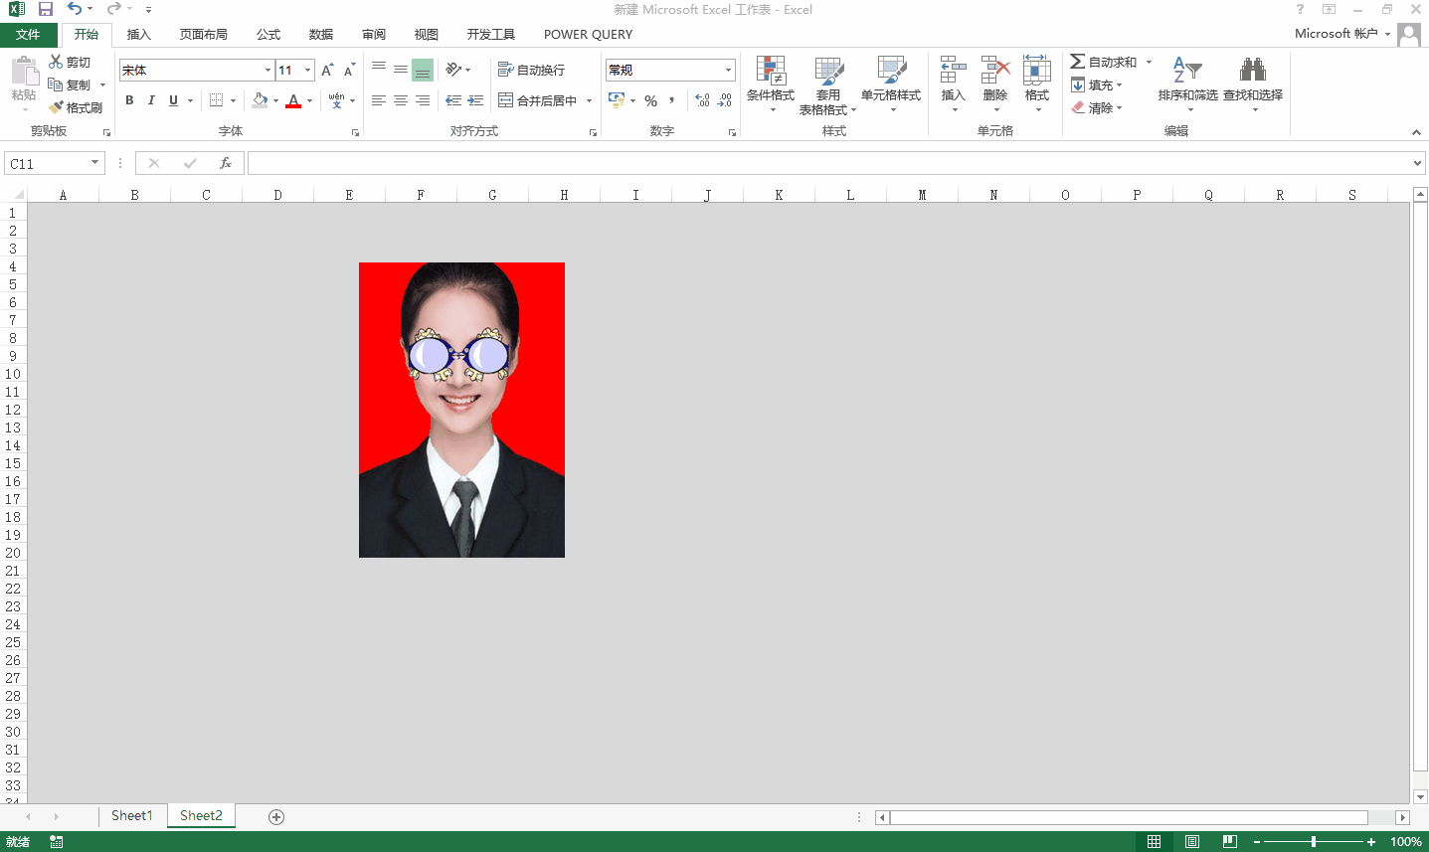Click the Format Painter brush icon
Image resolution: width=1429 pixels, height=852 pixels.
click(x=58, y=107)
